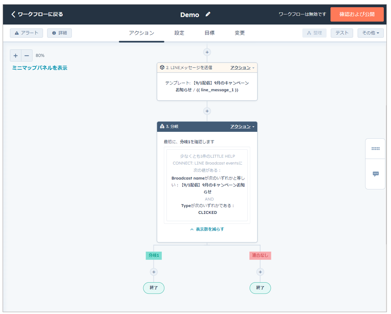Click the テスト button

click(x=342, y=33)
